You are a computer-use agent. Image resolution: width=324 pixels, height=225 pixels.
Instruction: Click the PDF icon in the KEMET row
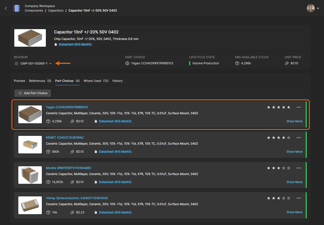tap(96, 152)
